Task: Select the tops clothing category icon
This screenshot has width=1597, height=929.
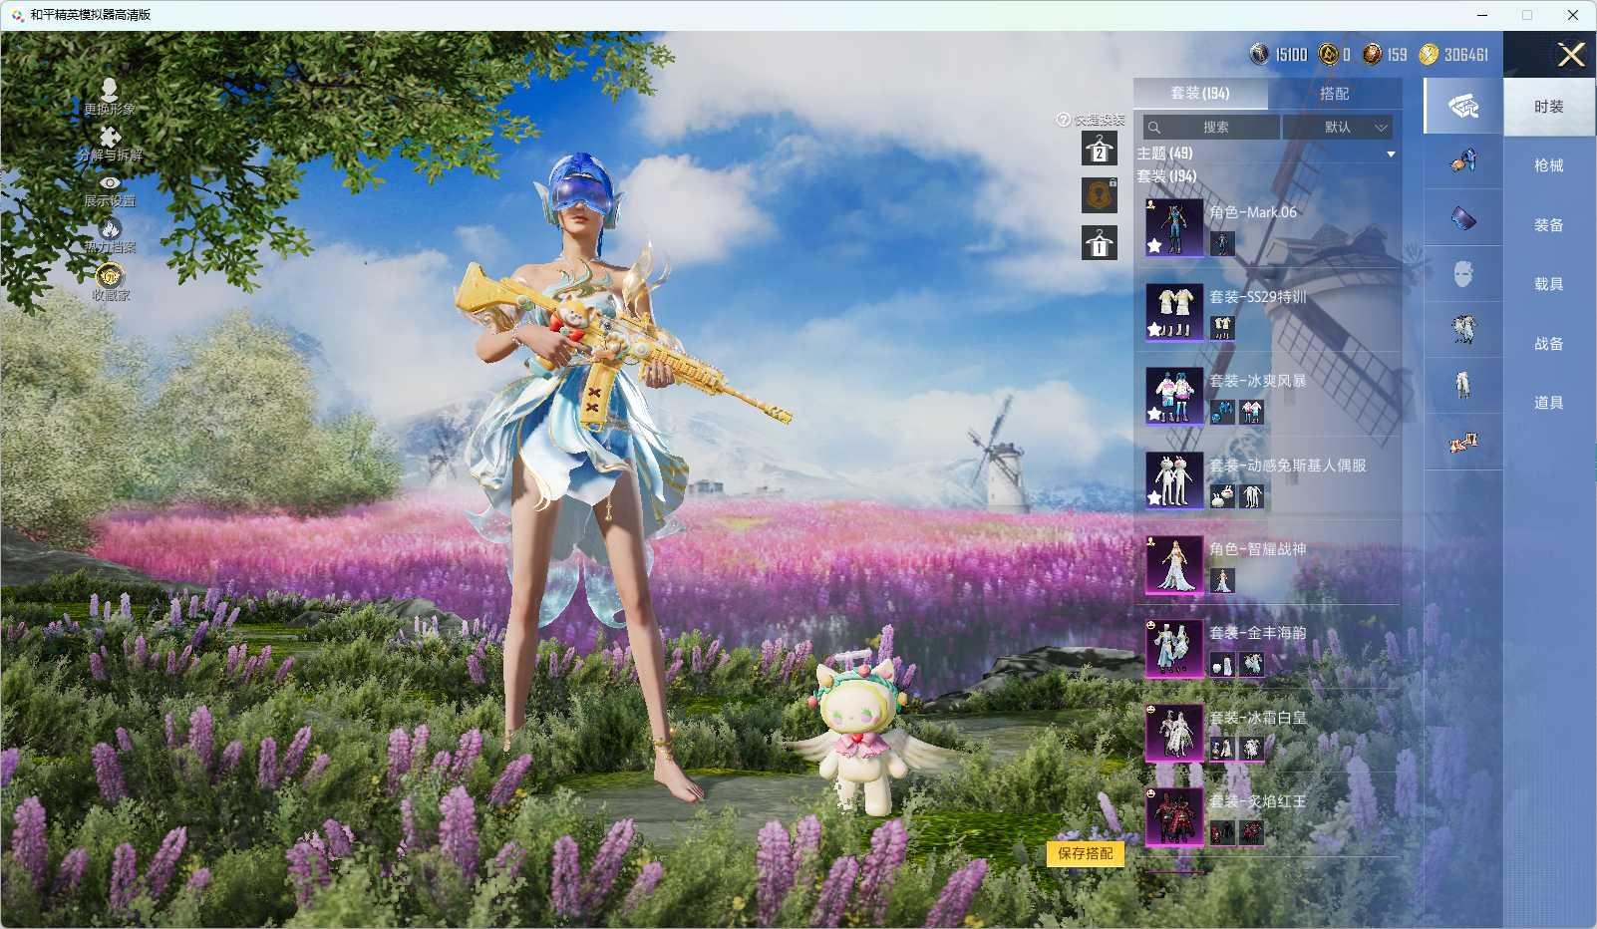Action: [1463, 329]
